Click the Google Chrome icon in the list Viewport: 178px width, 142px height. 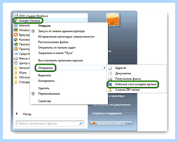pos(16,21)
